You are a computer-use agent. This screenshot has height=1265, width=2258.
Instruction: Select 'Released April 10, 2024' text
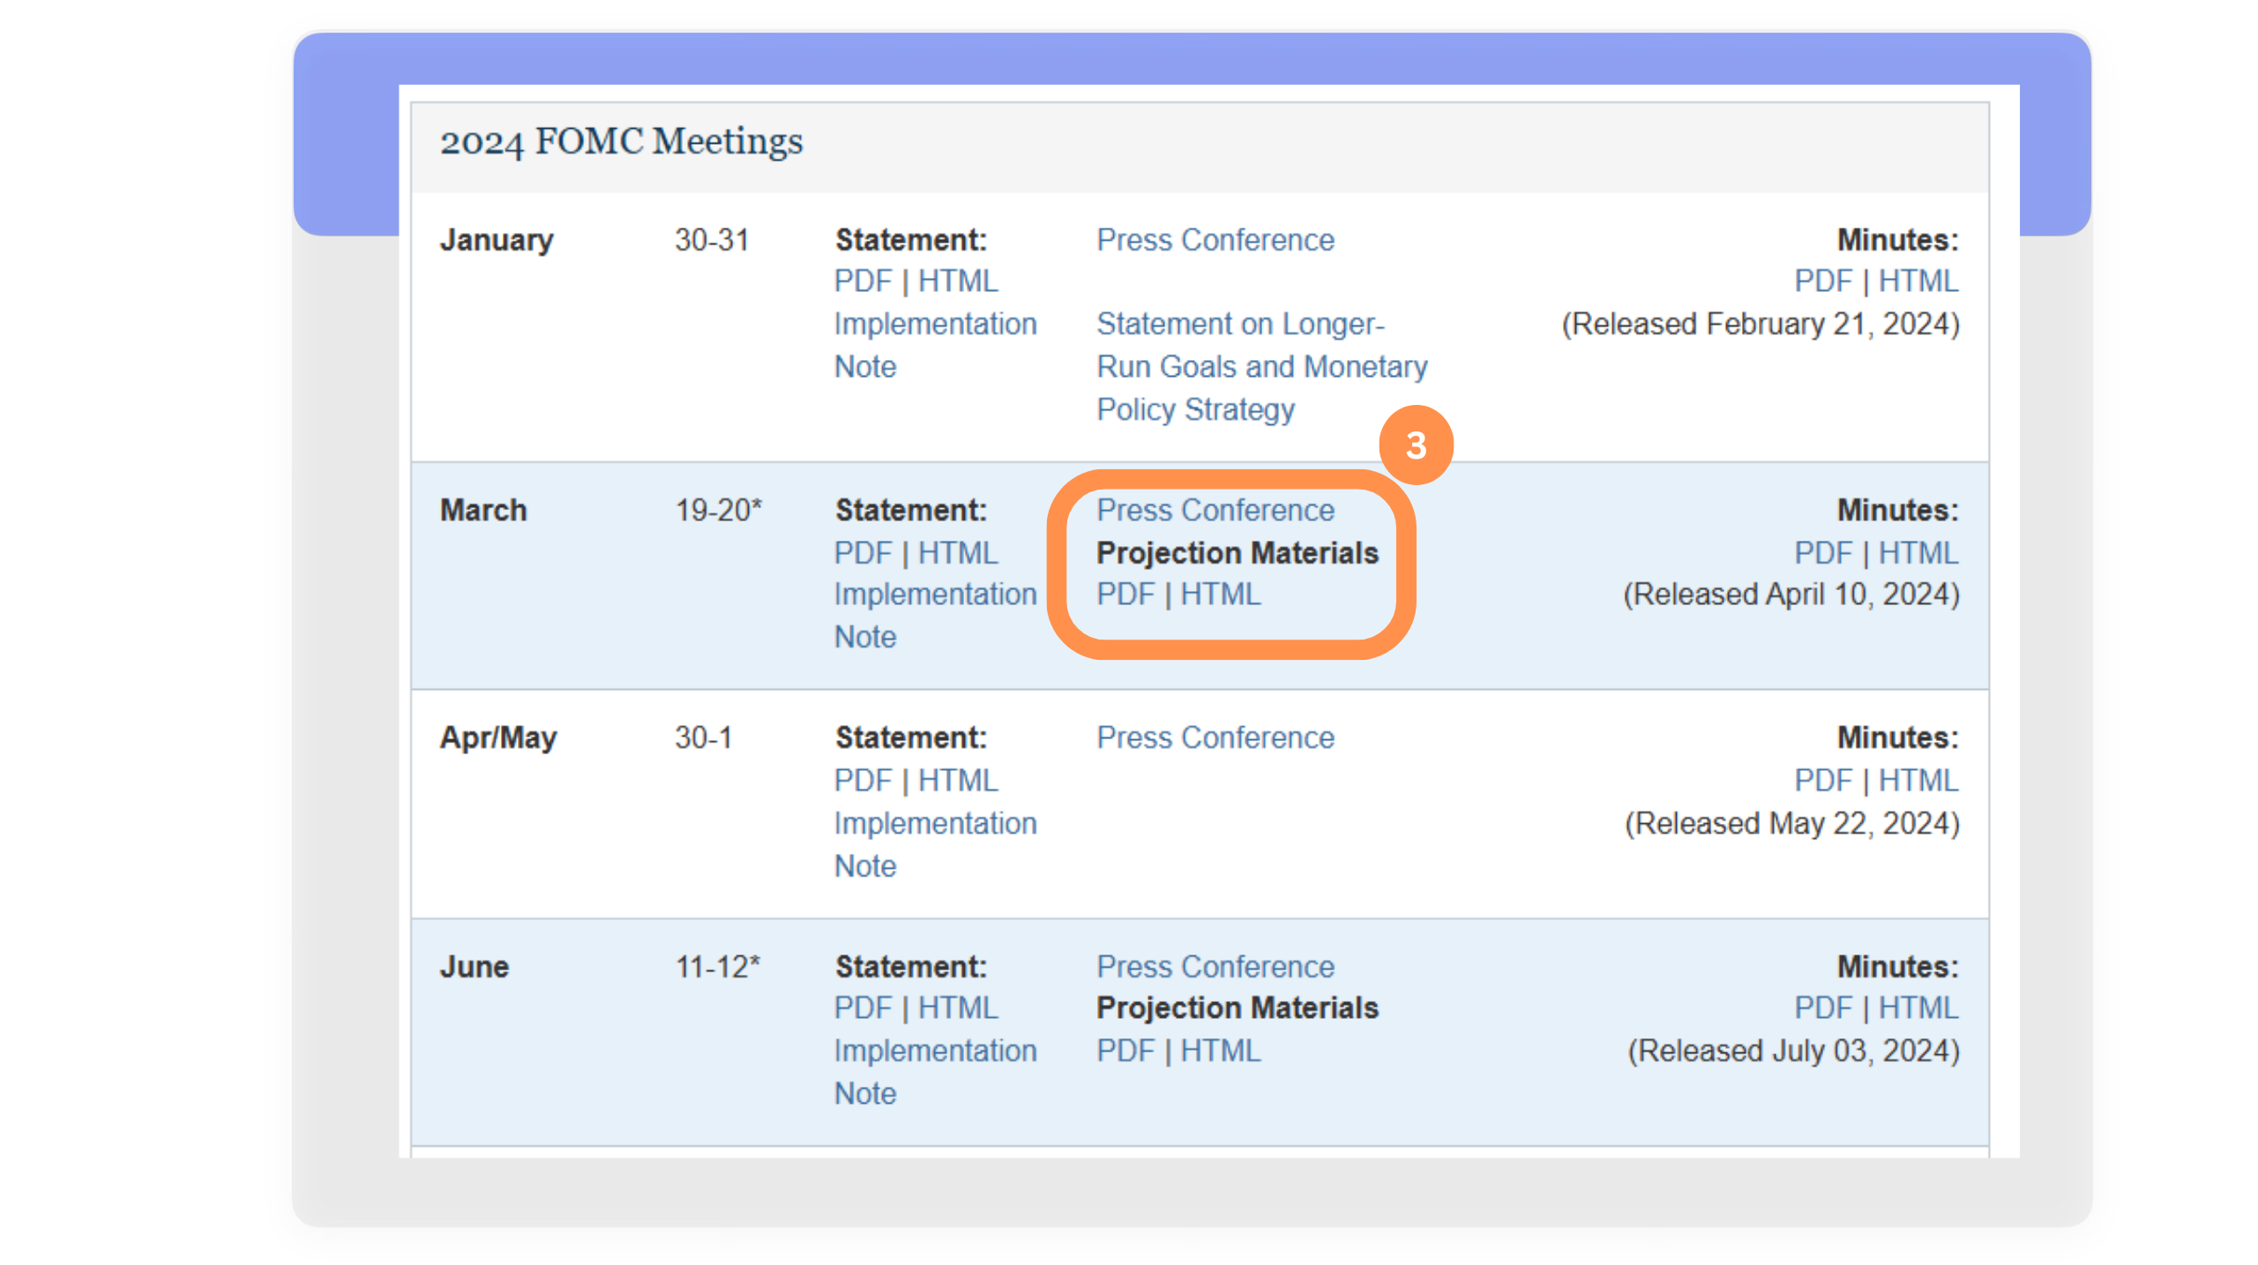coord(1791,595)
